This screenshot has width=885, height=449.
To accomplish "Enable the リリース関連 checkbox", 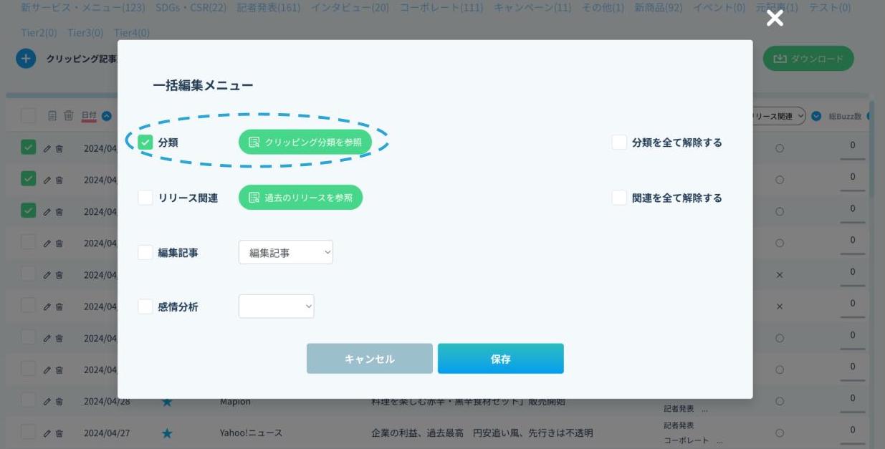I will pos(145,198).
